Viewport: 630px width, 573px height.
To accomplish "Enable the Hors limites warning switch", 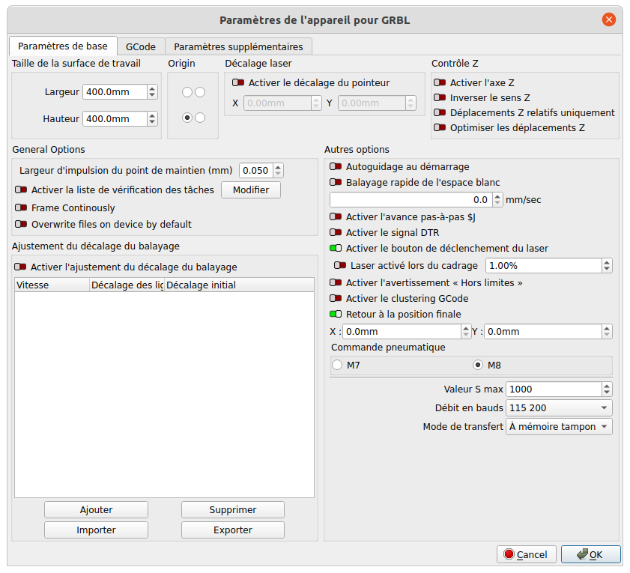I will point(336,283).
